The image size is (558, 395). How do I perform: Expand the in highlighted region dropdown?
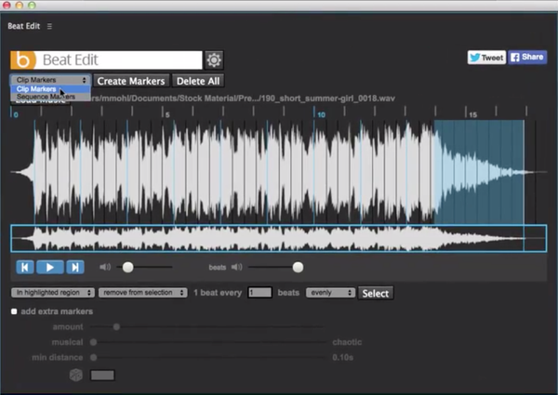(x=53, y=293)
